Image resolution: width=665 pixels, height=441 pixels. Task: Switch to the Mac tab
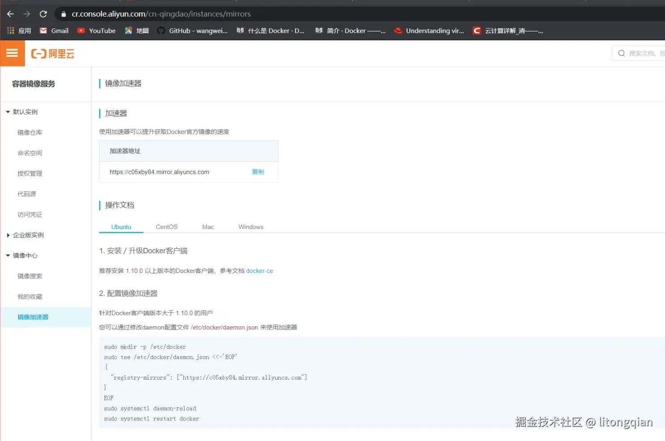[x=208, y=227]
